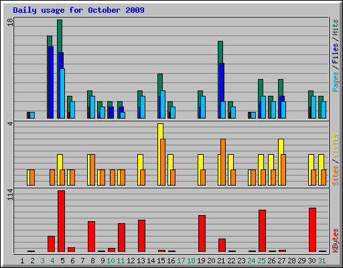This screenshot has height=268, width=343.
Task: Select day label '14' on x-axis
Action: [151, 261]
